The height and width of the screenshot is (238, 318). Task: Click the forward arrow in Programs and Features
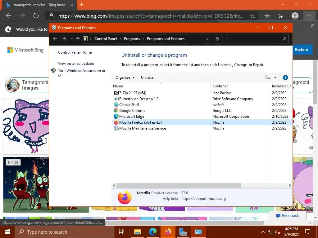(x=64, y=39)
